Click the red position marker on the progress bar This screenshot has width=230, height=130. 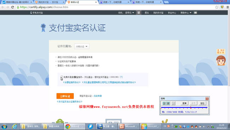pos(191,108)
